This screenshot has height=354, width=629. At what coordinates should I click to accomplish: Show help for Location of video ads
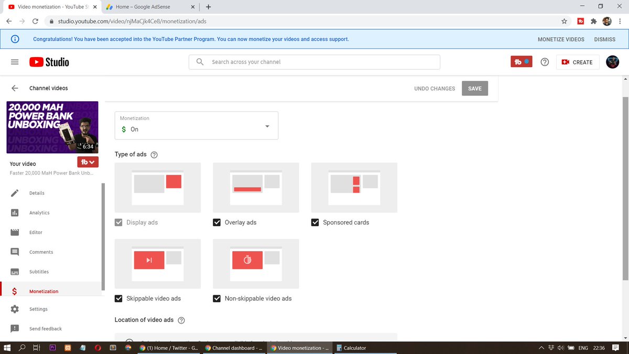(x=181, y=320)
